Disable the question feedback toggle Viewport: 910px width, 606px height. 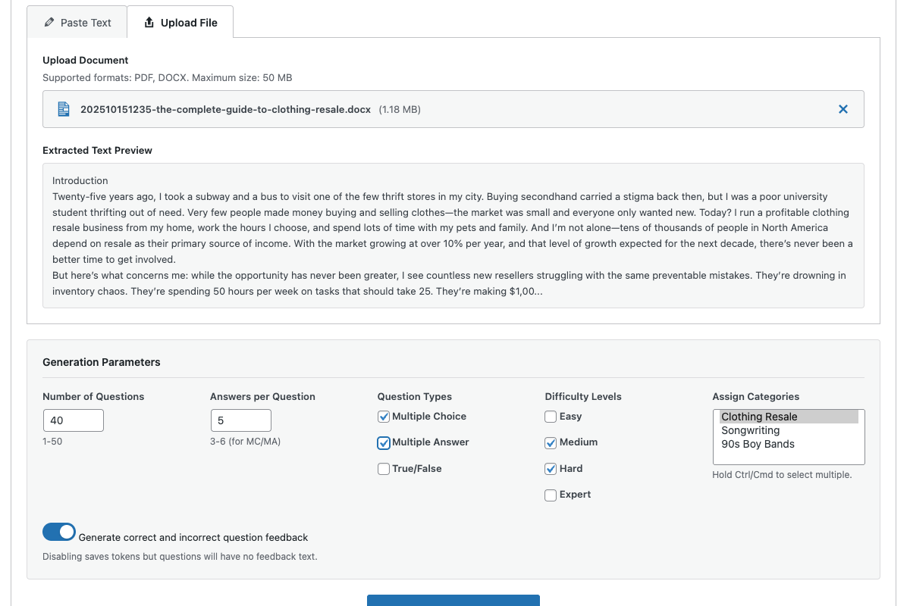pyautogui.click(x=59, y=533)
